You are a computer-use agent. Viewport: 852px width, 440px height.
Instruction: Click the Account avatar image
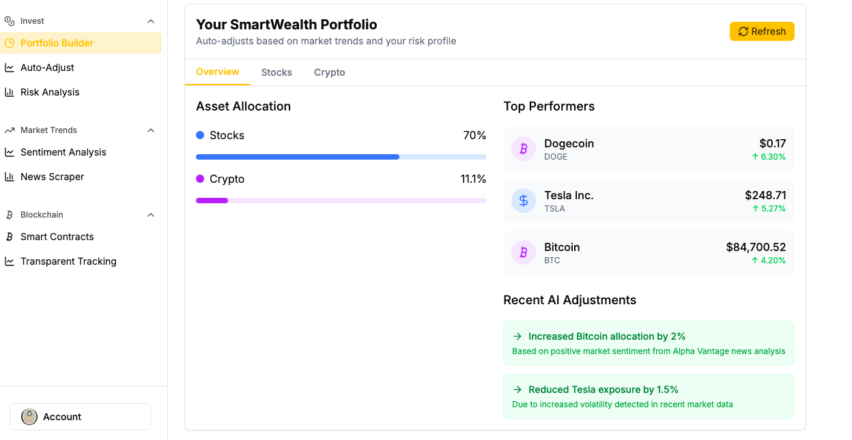point(29,417)
